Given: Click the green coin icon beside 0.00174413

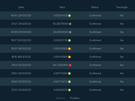Looking at the screenshot, I should pyautogui.click(x=69, y=82).
